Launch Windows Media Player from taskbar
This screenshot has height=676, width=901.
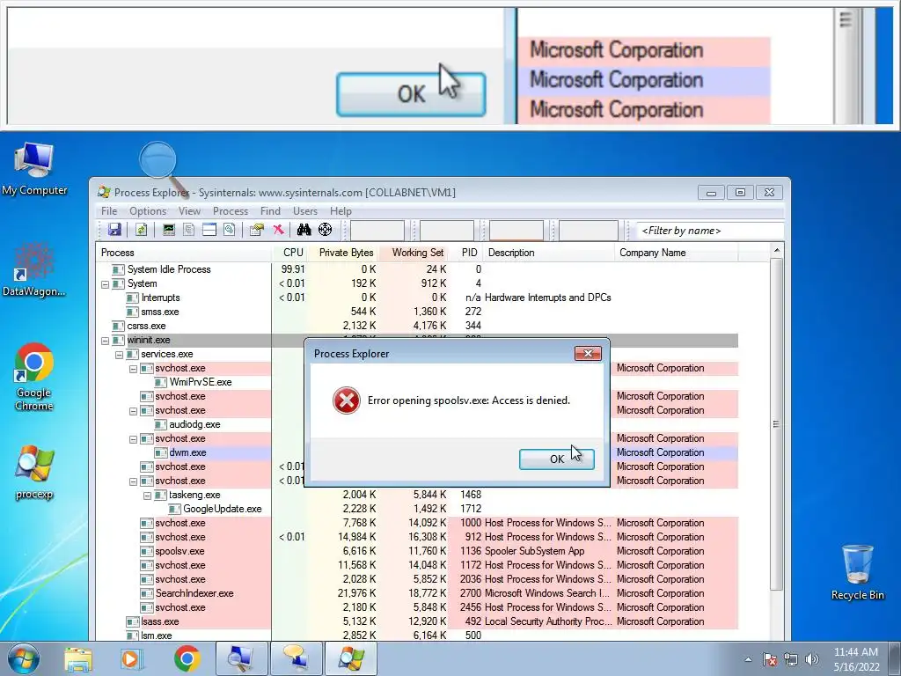[132, 658]
